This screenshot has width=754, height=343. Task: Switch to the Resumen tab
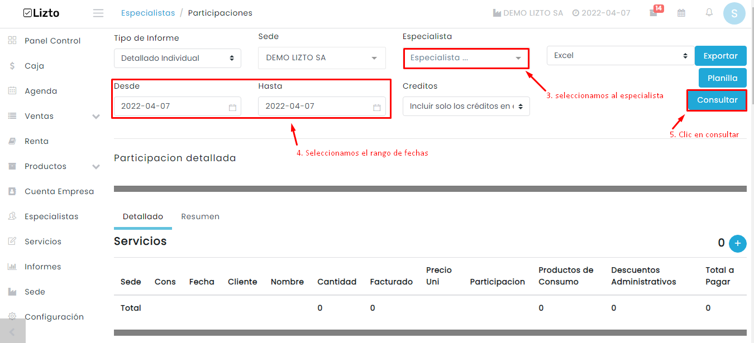coord(201,216)
